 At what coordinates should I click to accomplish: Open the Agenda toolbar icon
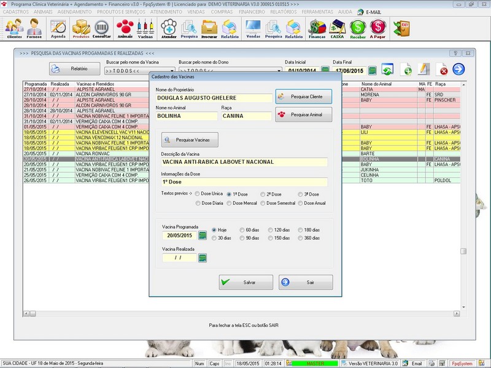point(58,28)
